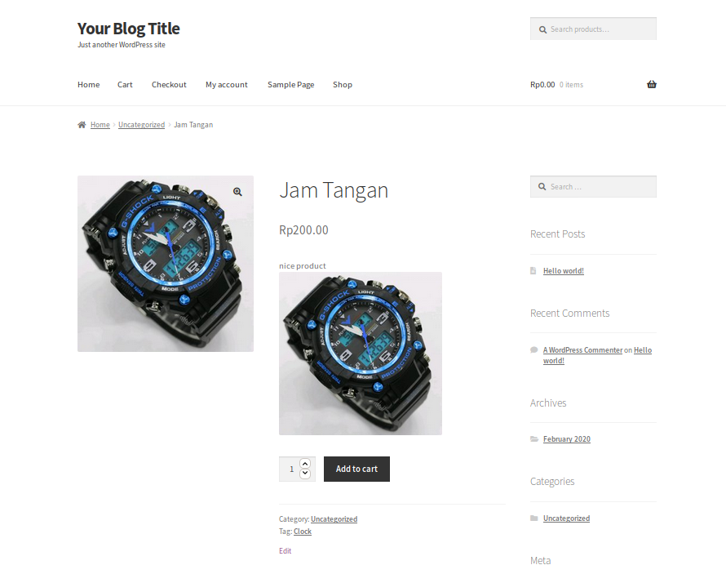Viewport: 726px width, 574px height.
Task: Increase quantity with the up arrow
Action: coord(304,463)
